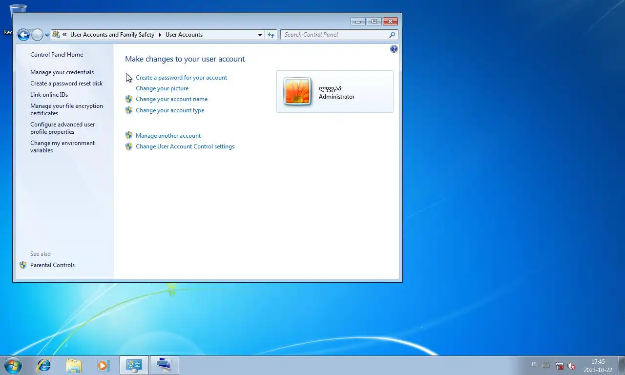This screenshot has height=375, width=625.
Task: Open Windows Media Player from taskbar
Action: point(103,365)
